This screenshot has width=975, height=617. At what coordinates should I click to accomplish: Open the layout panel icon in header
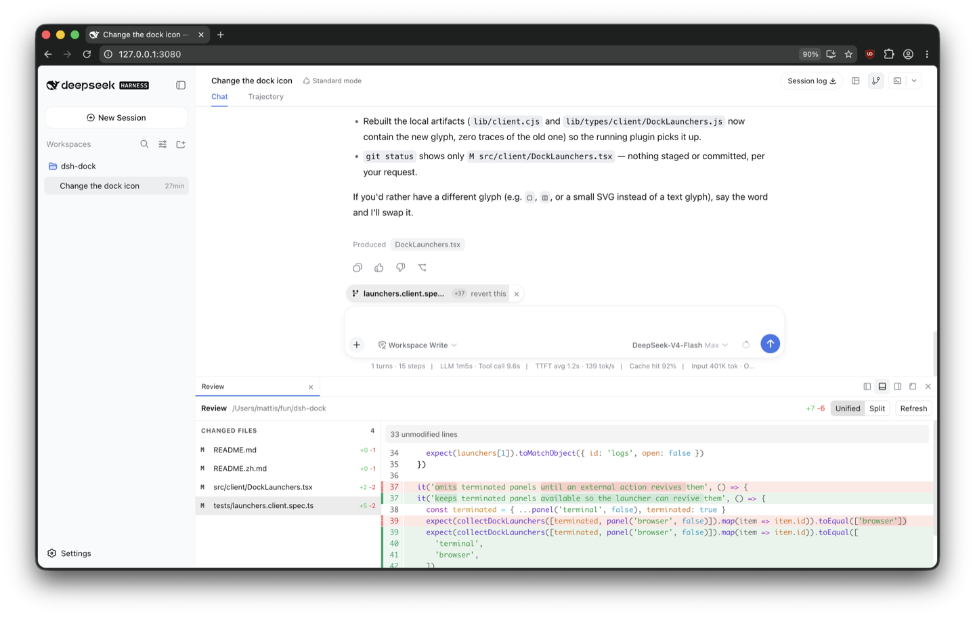[x=856, y=81]
